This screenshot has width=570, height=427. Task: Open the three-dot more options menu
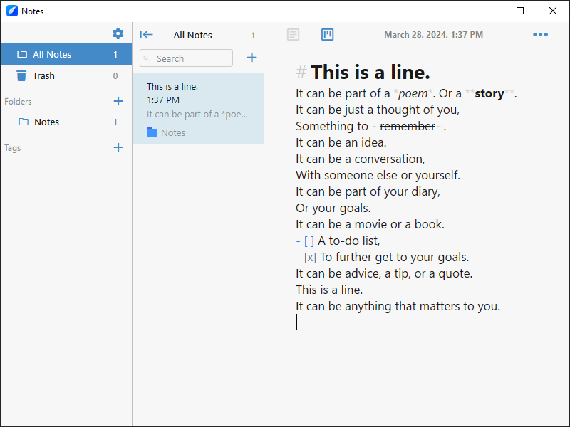pos(541,35)
